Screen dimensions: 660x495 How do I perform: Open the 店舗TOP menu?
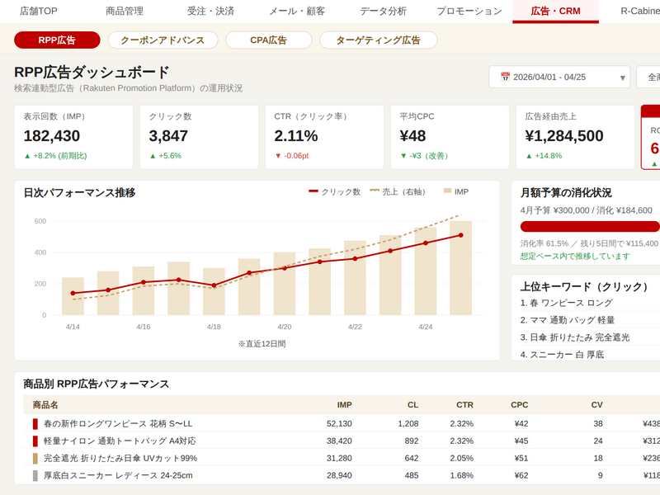tap(38, 11)
